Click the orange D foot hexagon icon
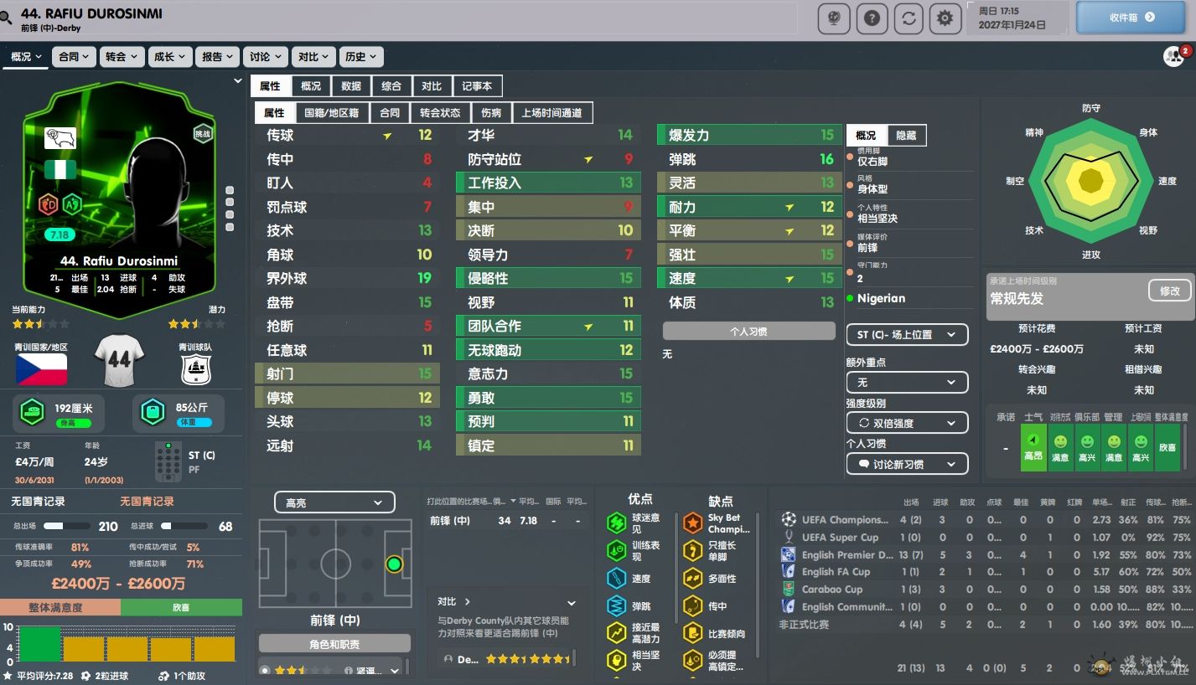The image size is (1196, 685). point(49,203)
